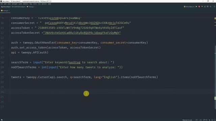The width and height of the screenshot is (216, 121).
Task: Restore down the PyCharm window
Action: [x=208, y=1]
